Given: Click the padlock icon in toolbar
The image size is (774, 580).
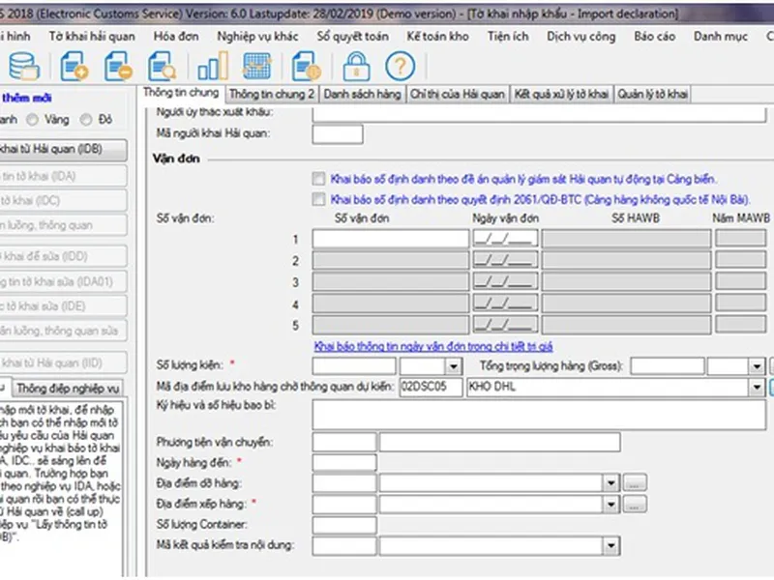Looking at the screenshot, I should tap(357, 66).
